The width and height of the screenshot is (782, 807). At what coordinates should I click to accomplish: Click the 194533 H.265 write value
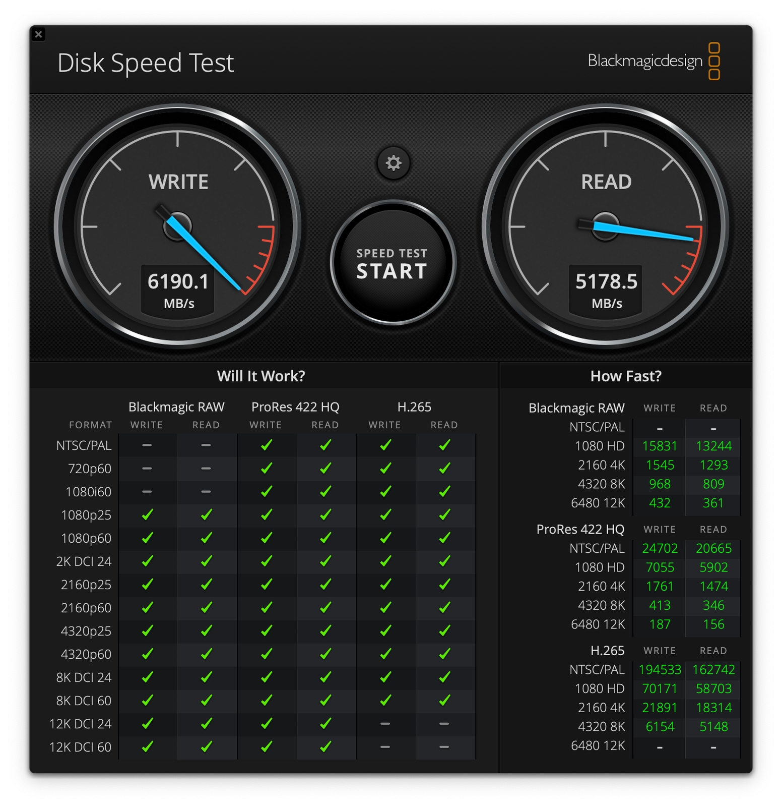click(660, 670)
